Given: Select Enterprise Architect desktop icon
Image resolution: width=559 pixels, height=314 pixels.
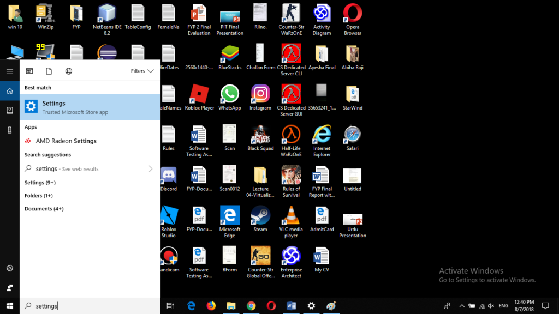Looking at the screenshot, I should pos(291,262).
